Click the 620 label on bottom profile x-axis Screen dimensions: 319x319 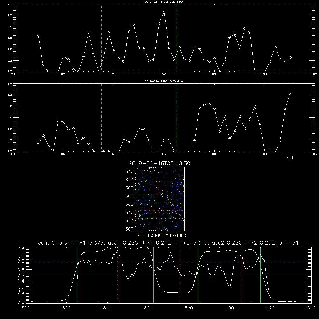point(271,308)
